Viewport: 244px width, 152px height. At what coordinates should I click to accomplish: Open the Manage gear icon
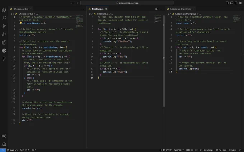click(4, 144)
